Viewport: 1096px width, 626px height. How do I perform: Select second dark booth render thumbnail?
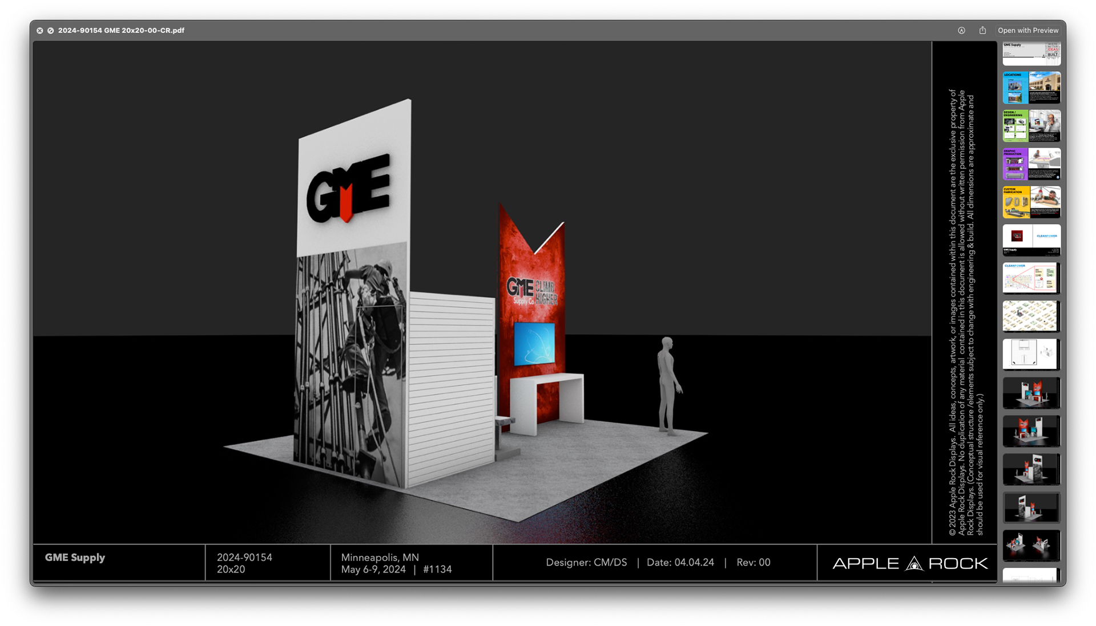tap(1031, 430)
